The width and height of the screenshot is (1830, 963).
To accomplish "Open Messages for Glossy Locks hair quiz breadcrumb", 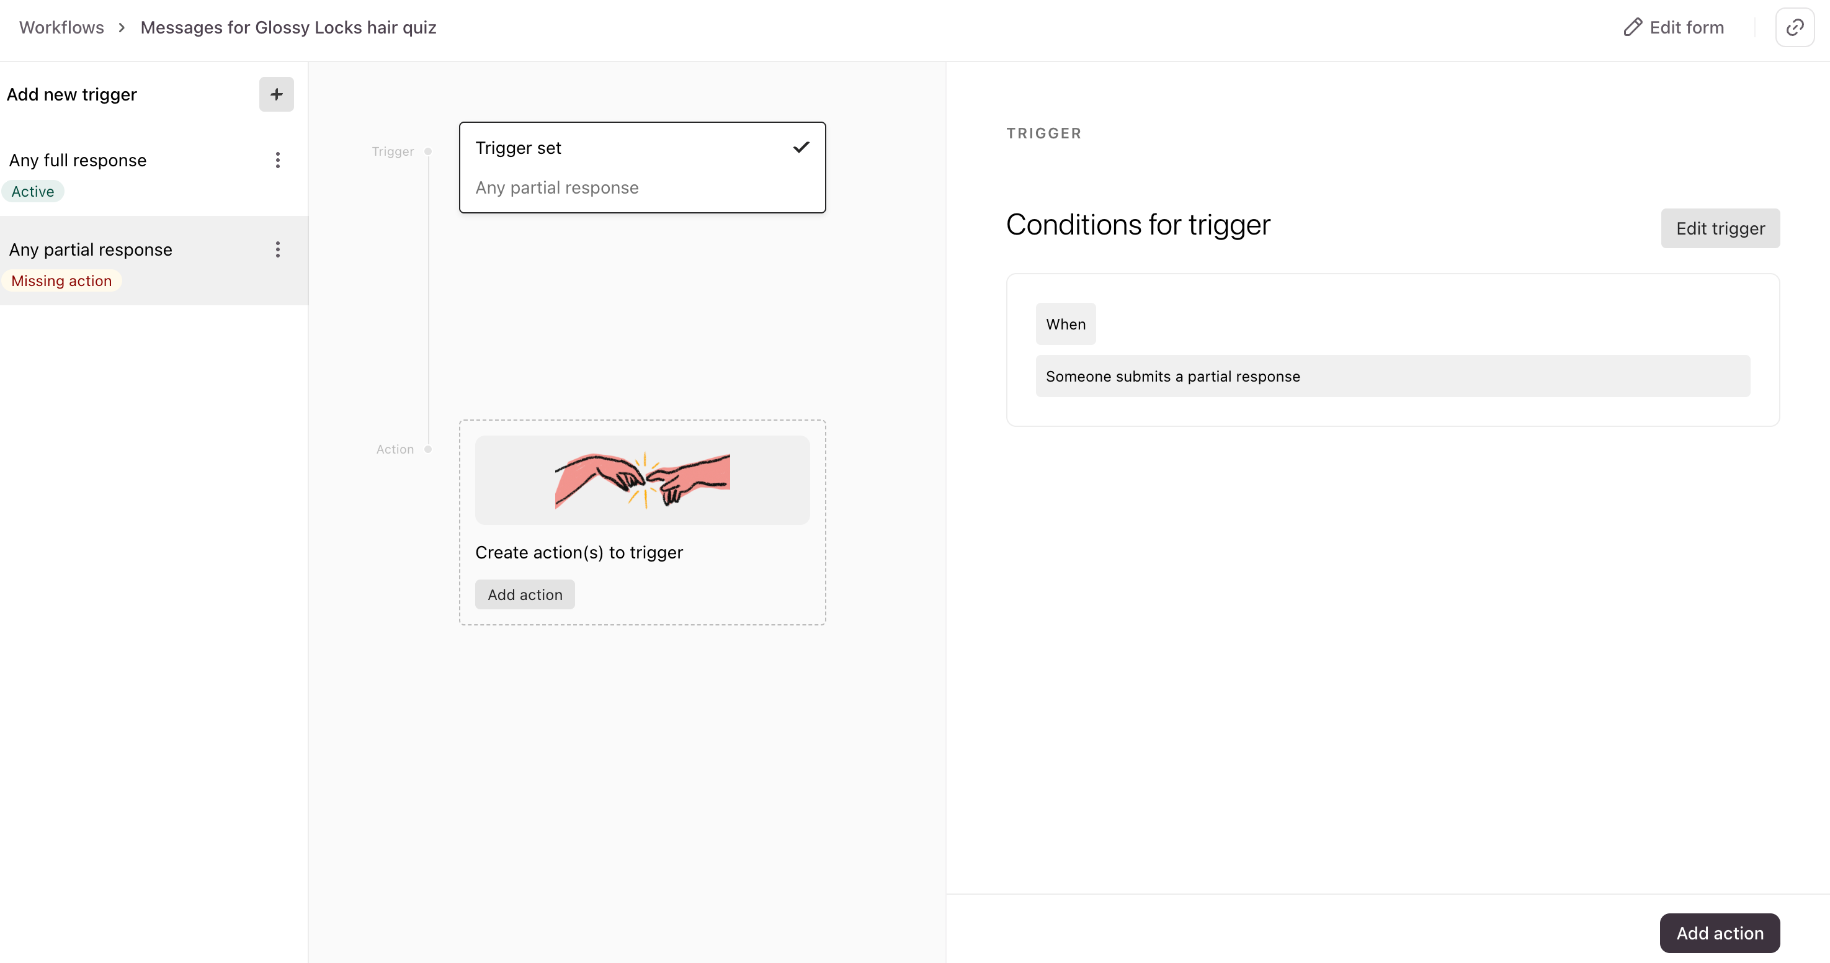I will tap(288, 28).
